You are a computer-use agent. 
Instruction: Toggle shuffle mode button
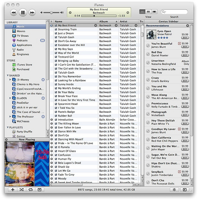tap(22, 190)
